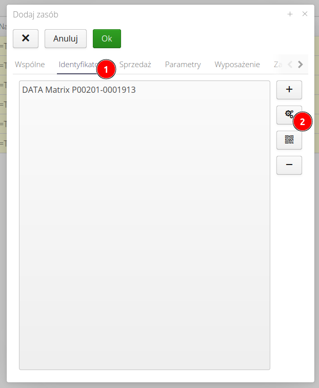The width and height of the screenshot is (319, 388).
Task: Click the bold X discard button
Action: [x=26, y=38]
